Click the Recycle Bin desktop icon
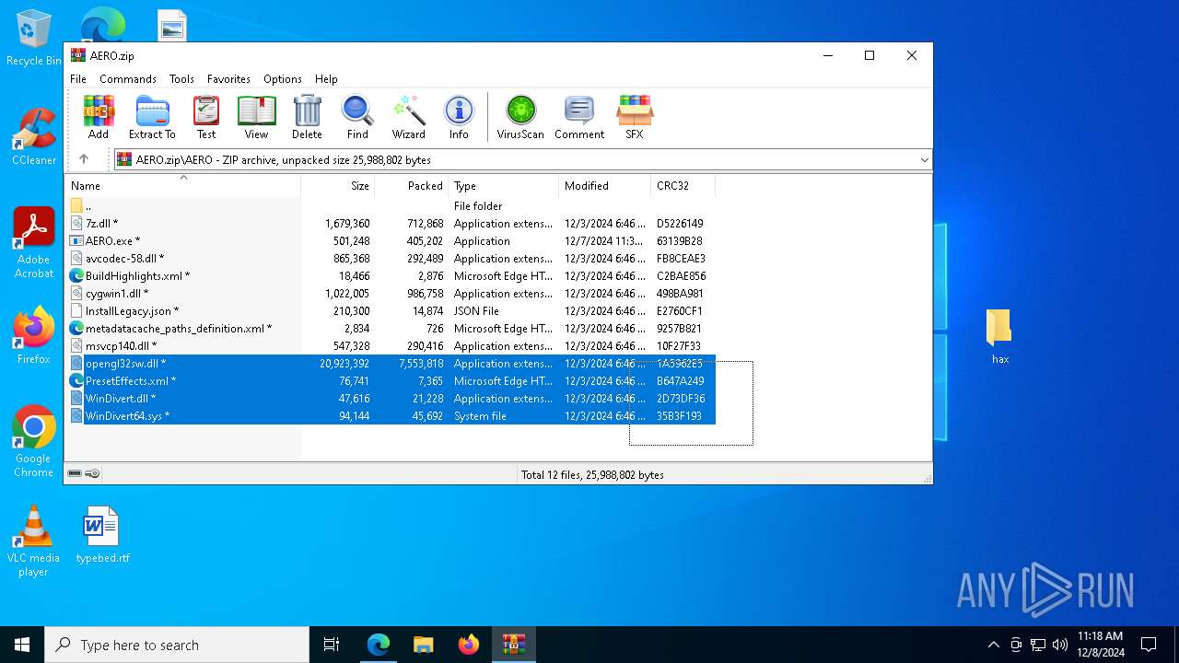 coord(34,39)
